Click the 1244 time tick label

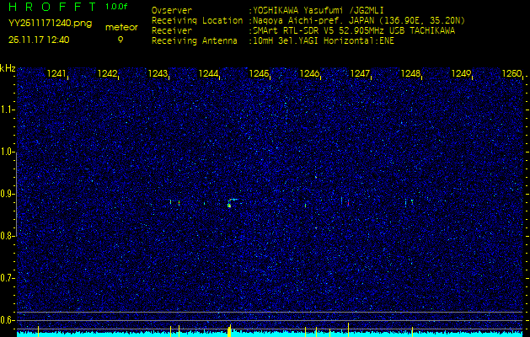click(209, 73)
